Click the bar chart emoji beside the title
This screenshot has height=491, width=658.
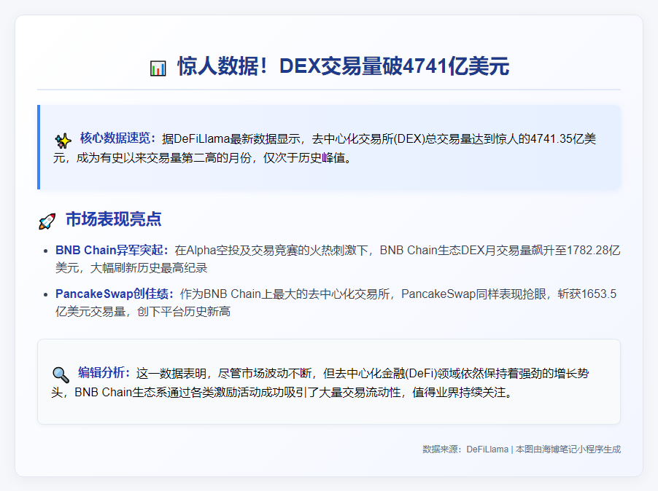click(x=158, y=68)
